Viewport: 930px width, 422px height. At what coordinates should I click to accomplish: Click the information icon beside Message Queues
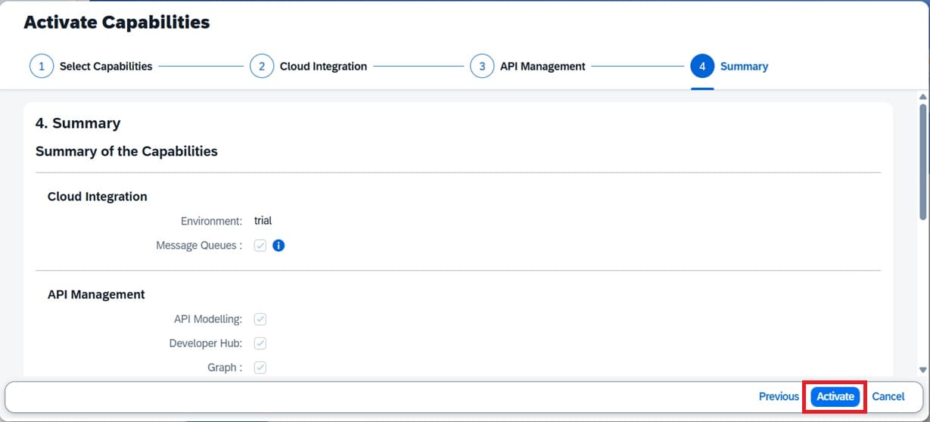coord(278,245)
